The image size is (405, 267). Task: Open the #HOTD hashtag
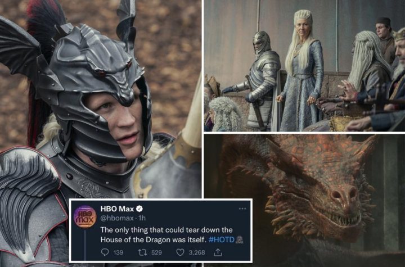click(222, 239)
